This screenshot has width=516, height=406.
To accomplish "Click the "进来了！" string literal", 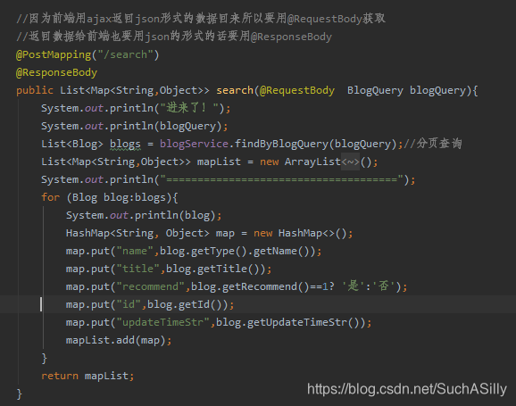I will [189, 108].
